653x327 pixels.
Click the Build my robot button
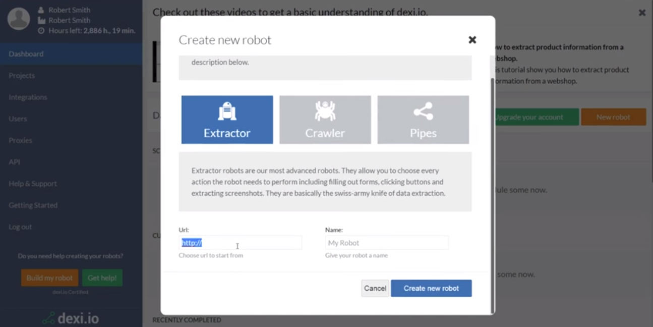pos(49,278)
